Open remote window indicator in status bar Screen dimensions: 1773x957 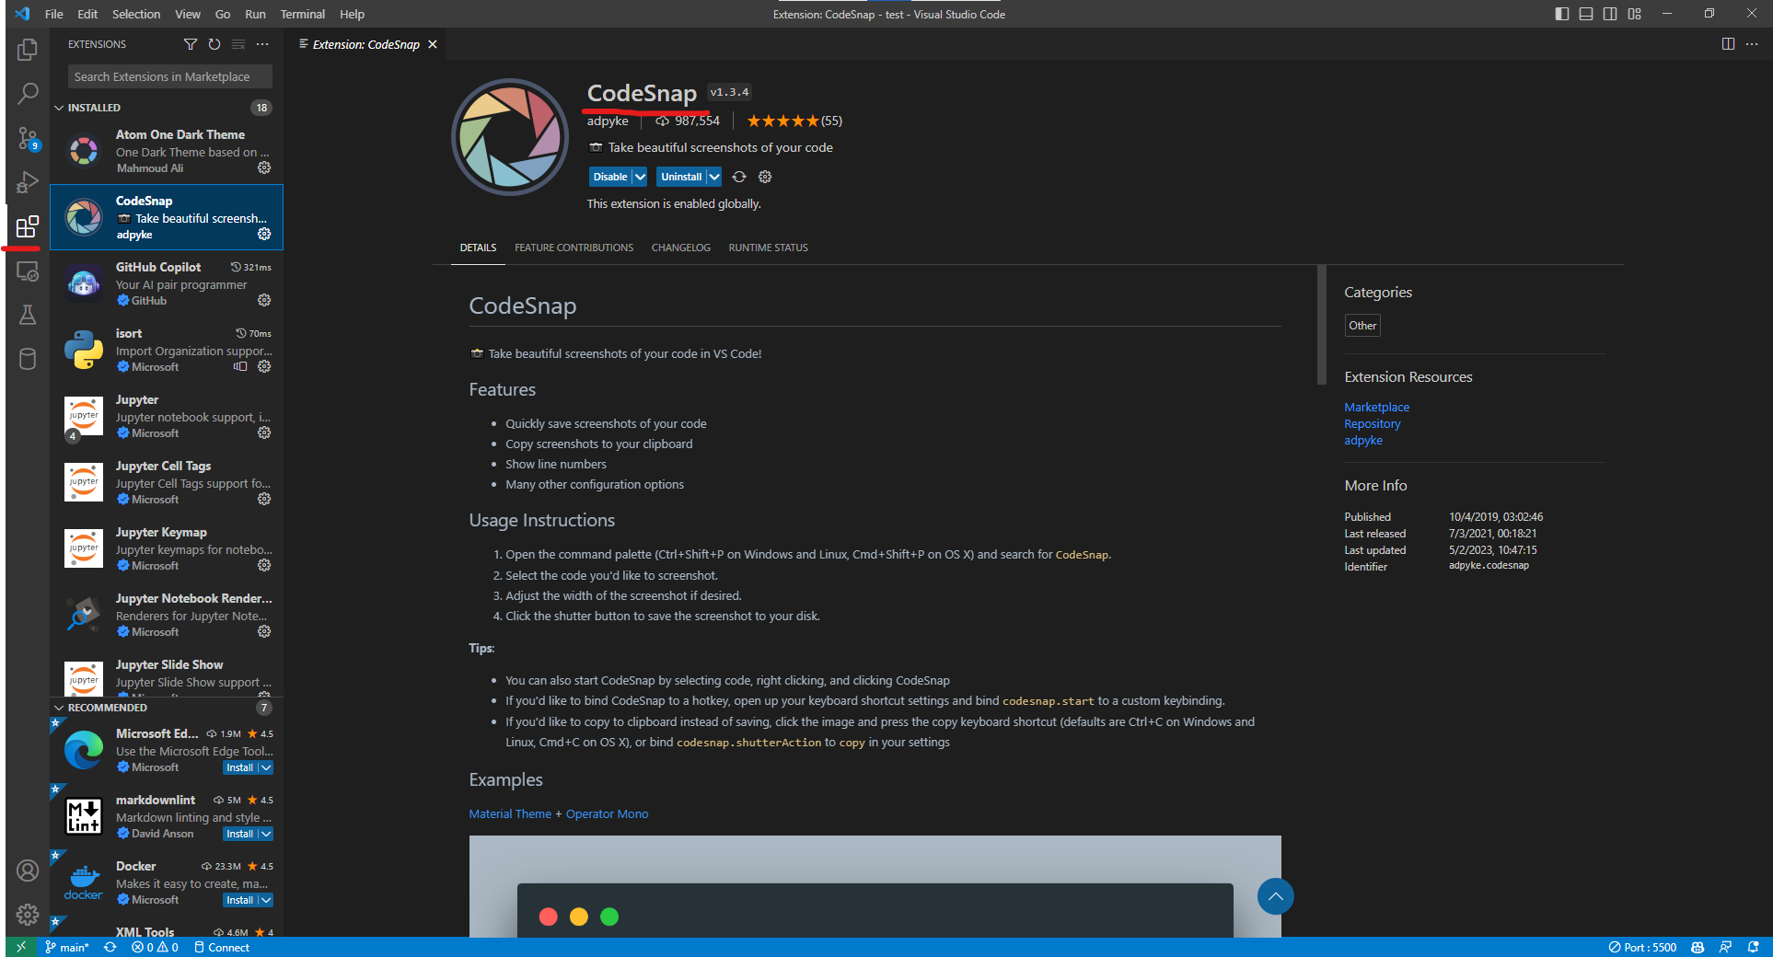pos(20,947)
